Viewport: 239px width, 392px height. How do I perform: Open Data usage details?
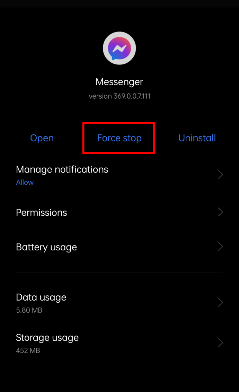[119, 303]
